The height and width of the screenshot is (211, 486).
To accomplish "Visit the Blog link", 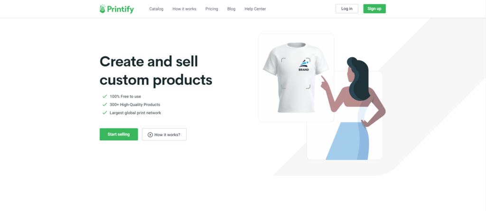I will (x=231, y=9).
